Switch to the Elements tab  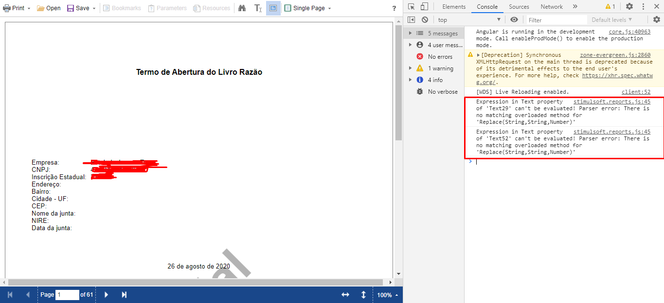pyautogui.click(x=454, y=7)
